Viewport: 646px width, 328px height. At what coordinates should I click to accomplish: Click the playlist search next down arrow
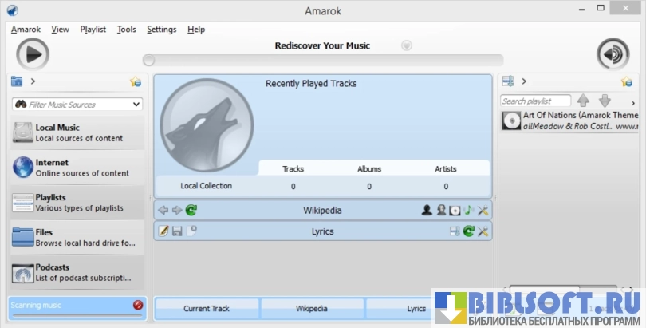(605, 101)
